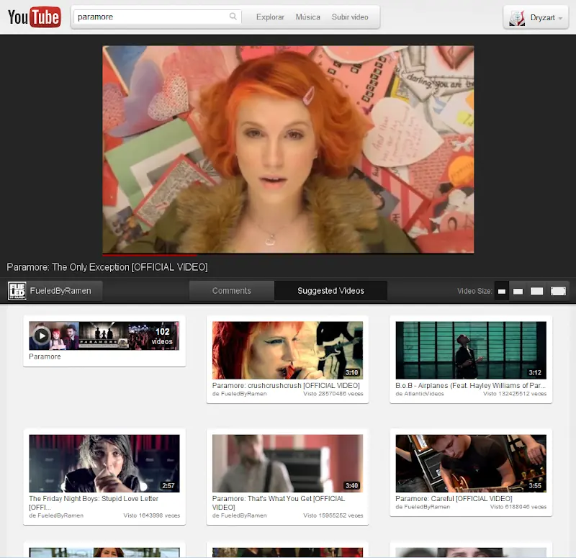Open the Dryzart account dropdown arrow
The width and height of the screenshot is (576, 558).
pyautogui.click(x=560, y=18)
